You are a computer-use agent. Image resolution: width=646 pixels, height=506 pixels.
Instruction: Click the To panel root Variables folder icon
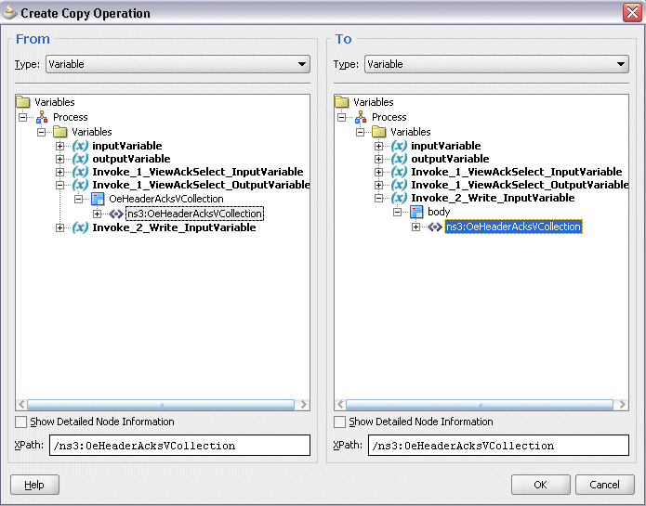pyautogui.click(x=342, y=102)
